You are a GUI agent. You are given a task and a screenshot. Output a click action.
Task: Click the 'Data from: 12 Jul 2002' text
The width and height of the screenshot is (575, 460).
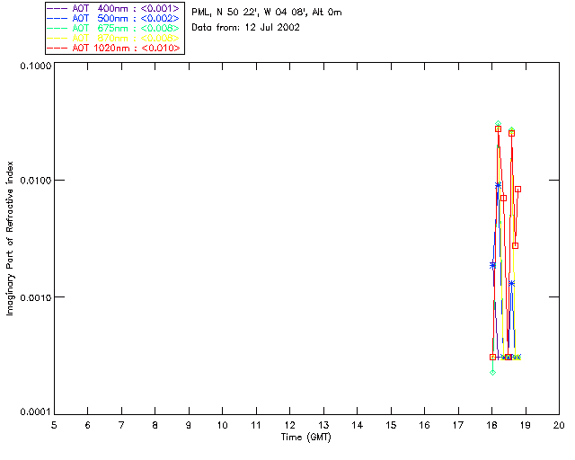click(x=245, y=28)
